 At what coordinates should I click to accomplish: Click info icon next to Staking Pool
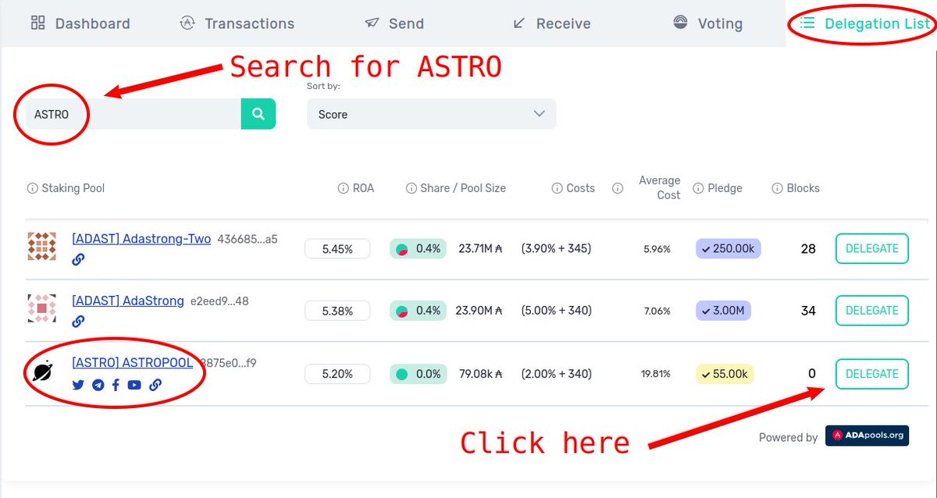[32, 188]
